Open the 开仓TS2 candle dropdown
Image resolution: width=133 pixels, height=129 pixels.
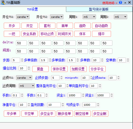pos(57,17)
